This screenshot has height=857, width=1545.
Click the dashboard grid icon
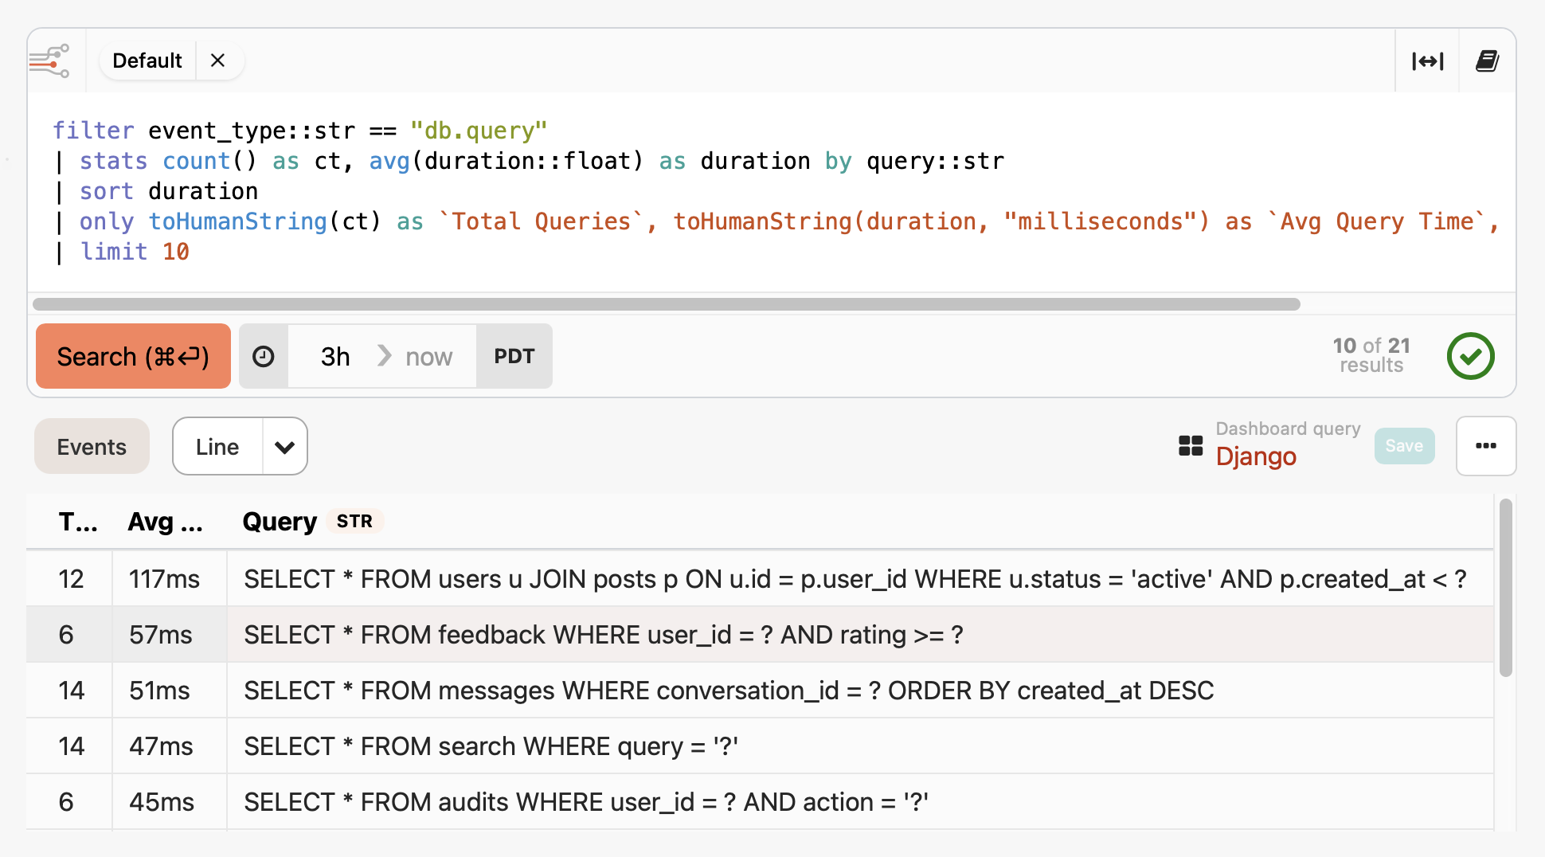(x=1191, y=446)
